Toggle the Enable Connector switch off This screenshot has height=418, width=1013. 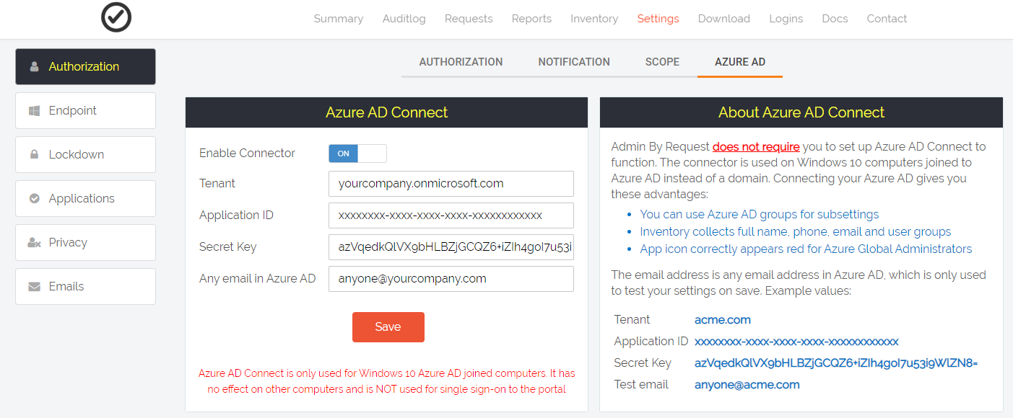[x=357, y=154]
